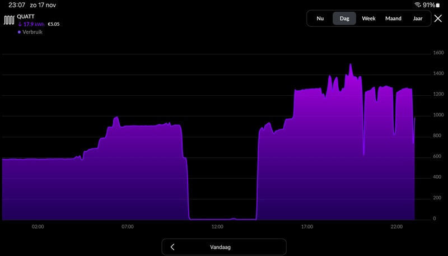Click the 1000 y-axis label

pos(438,115)
